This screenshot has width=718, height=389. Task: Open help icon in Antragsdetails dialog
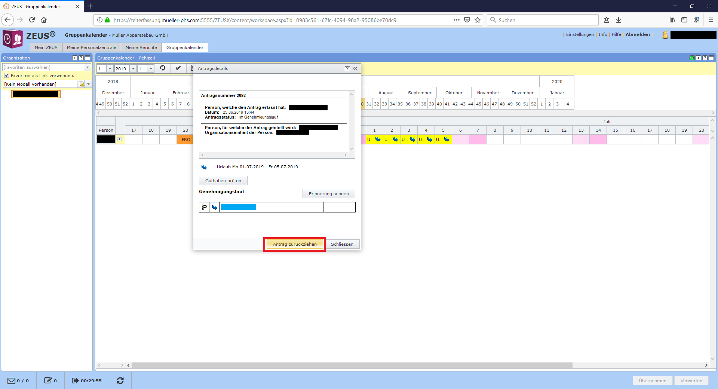(x=347, y=68)
